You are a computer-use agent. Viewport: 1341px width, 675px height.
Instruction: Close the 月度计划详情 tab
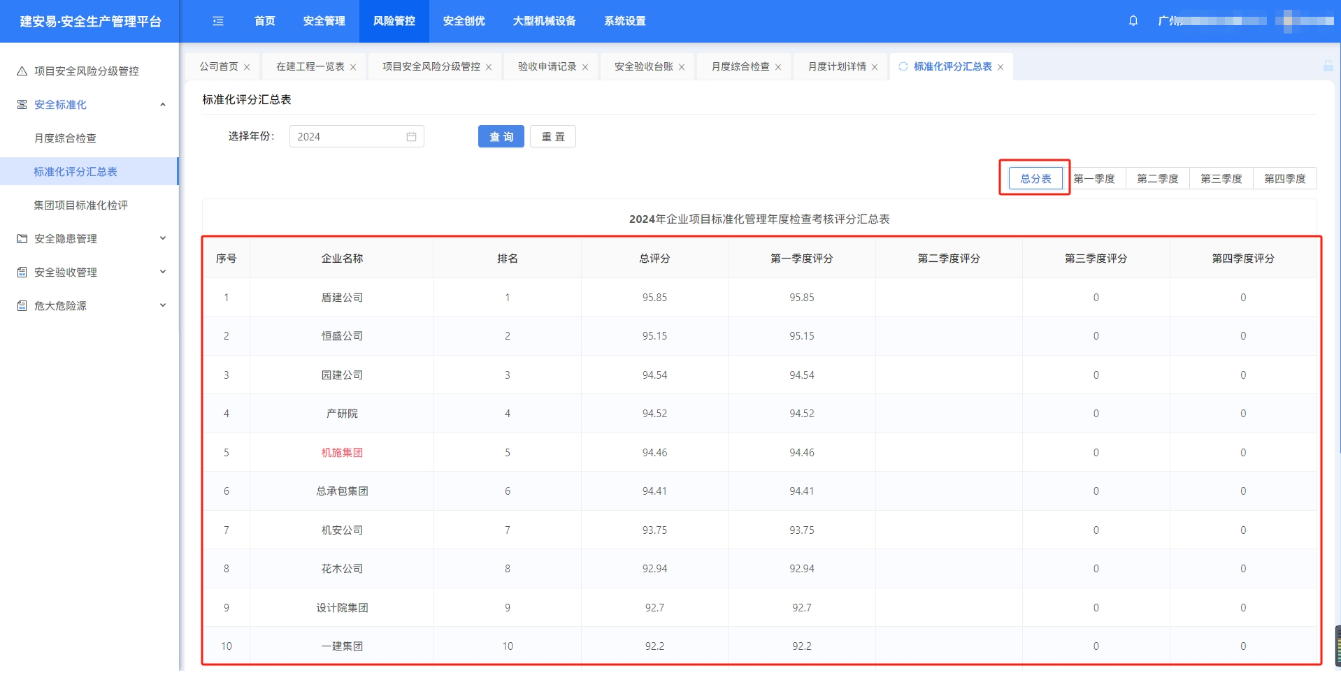pyautogui.click(x=875, y=67)
